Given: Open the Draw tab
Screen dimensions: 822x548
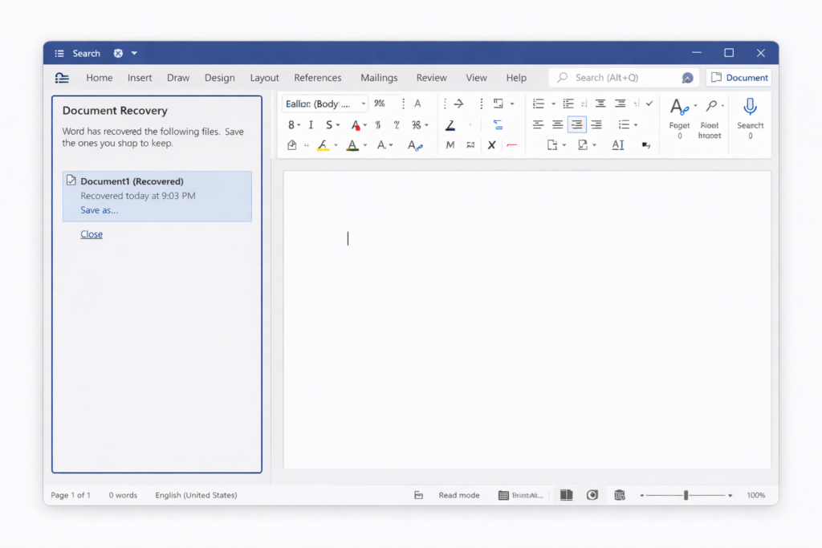Looking at the screenshot, I should tap(178, 78).
